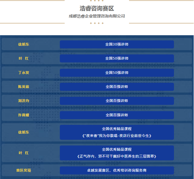This screenshot has width=194, height=179.
Task: Click the name 许莉娅
Action: pos(24,115)
